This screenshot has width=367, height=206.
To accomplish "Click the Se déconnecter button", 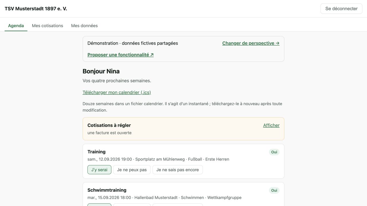I will [x=341, y=9].
